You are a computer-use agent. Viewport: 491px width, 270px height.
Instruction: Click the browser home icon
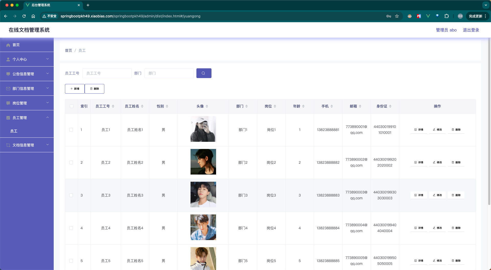pos(33,16)
